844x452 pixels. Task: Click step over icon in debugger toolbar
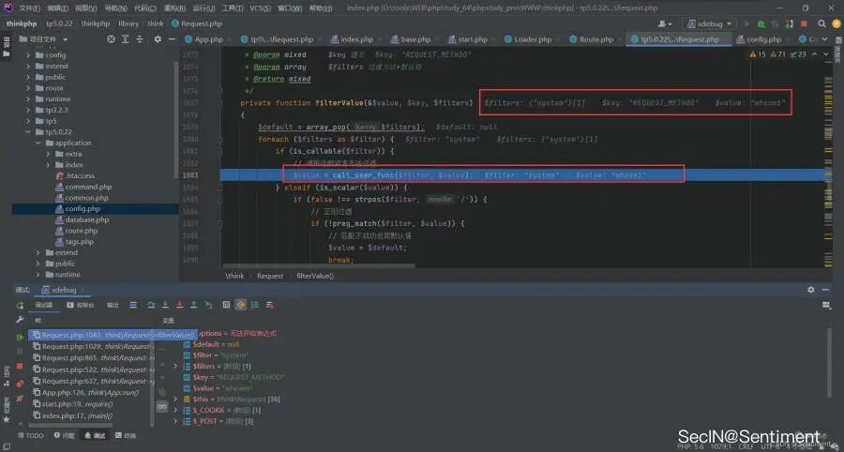151,305
